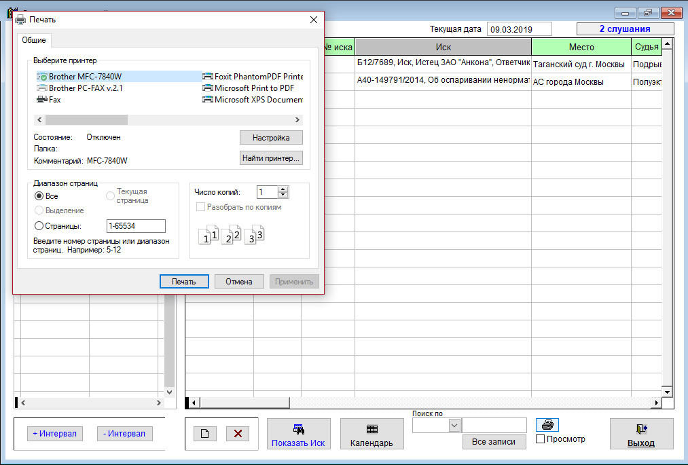Click the Печать button in dialog
The width and height of the screenshot is (688, 465).
click(184, 282)
